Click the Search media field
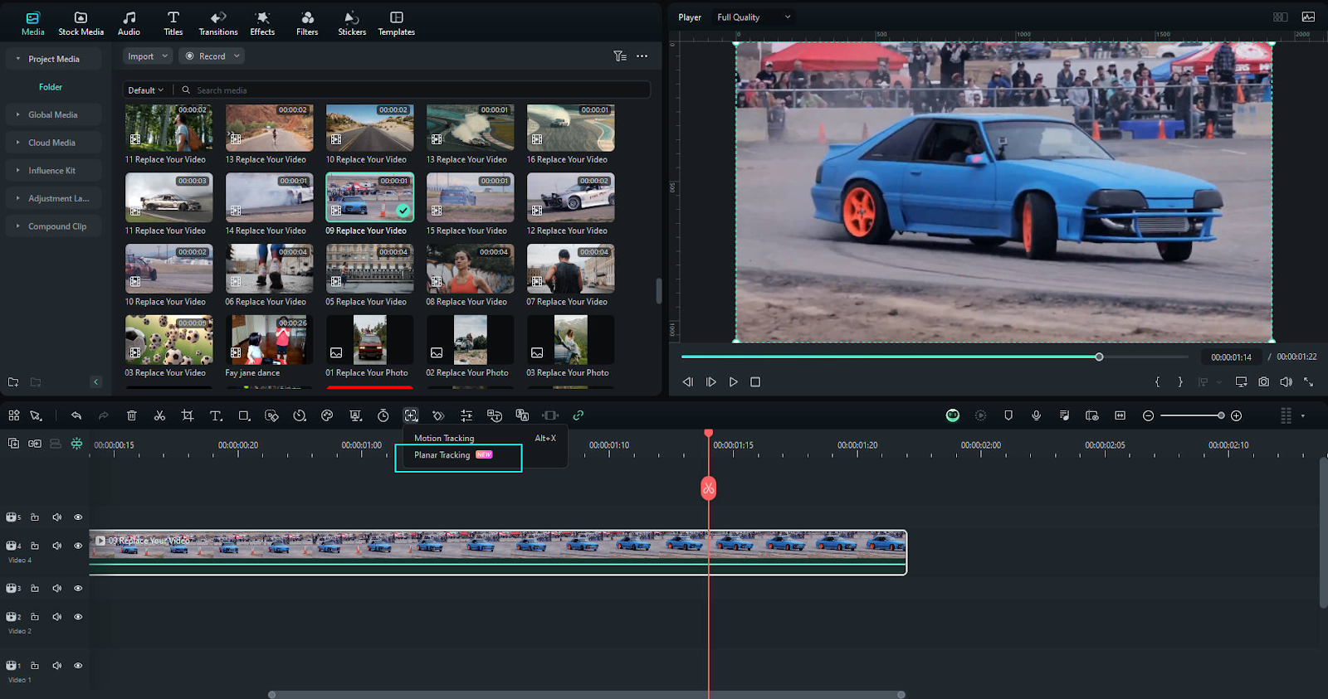 (413, 90)
